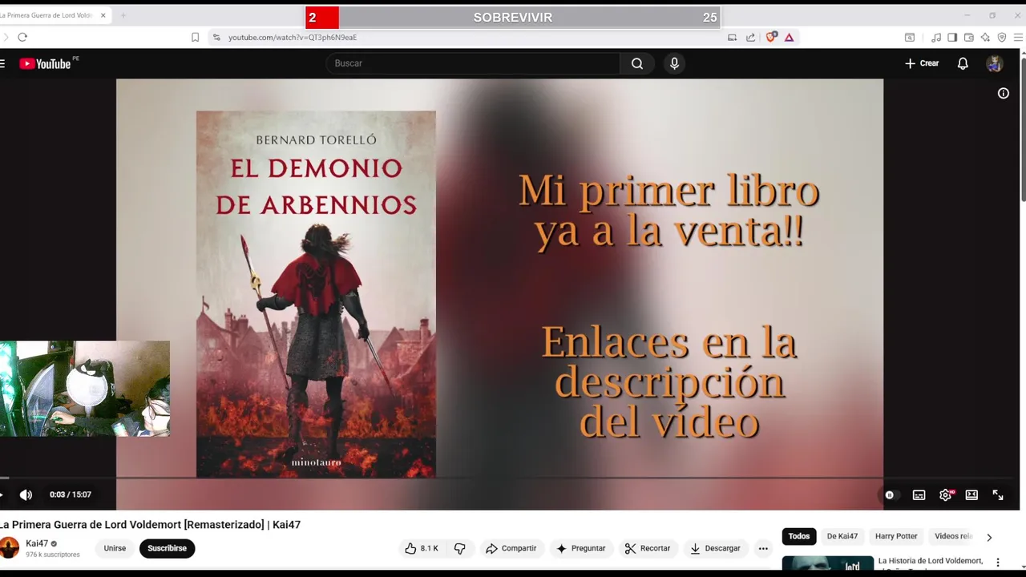Open YouTube notifications bell

click(x=963, y=63)
